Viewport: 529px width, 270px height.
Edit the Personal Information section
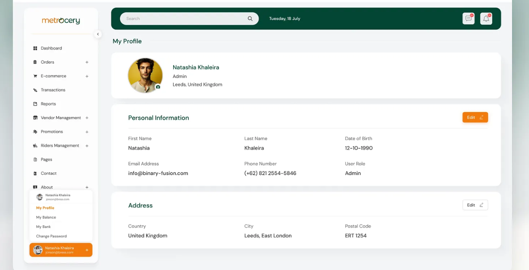point(475,117)
